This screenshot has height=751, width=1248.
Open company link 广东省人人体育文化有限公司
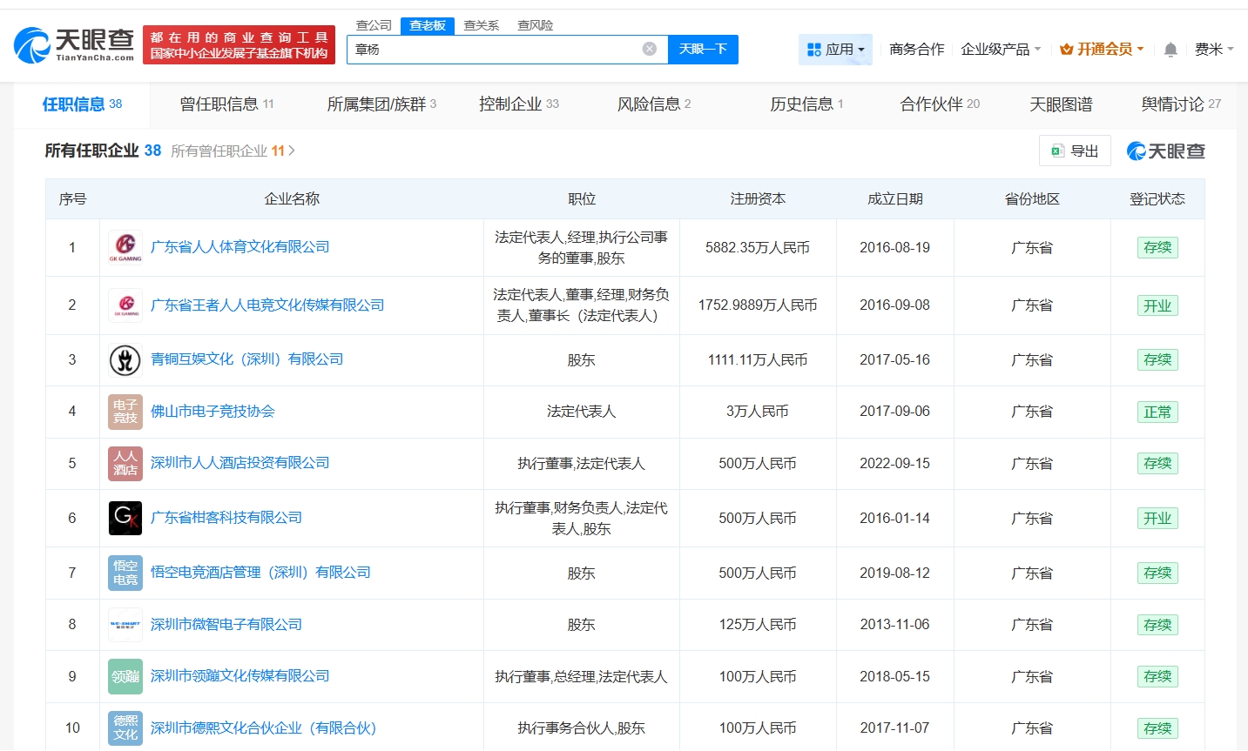(240, 247)
